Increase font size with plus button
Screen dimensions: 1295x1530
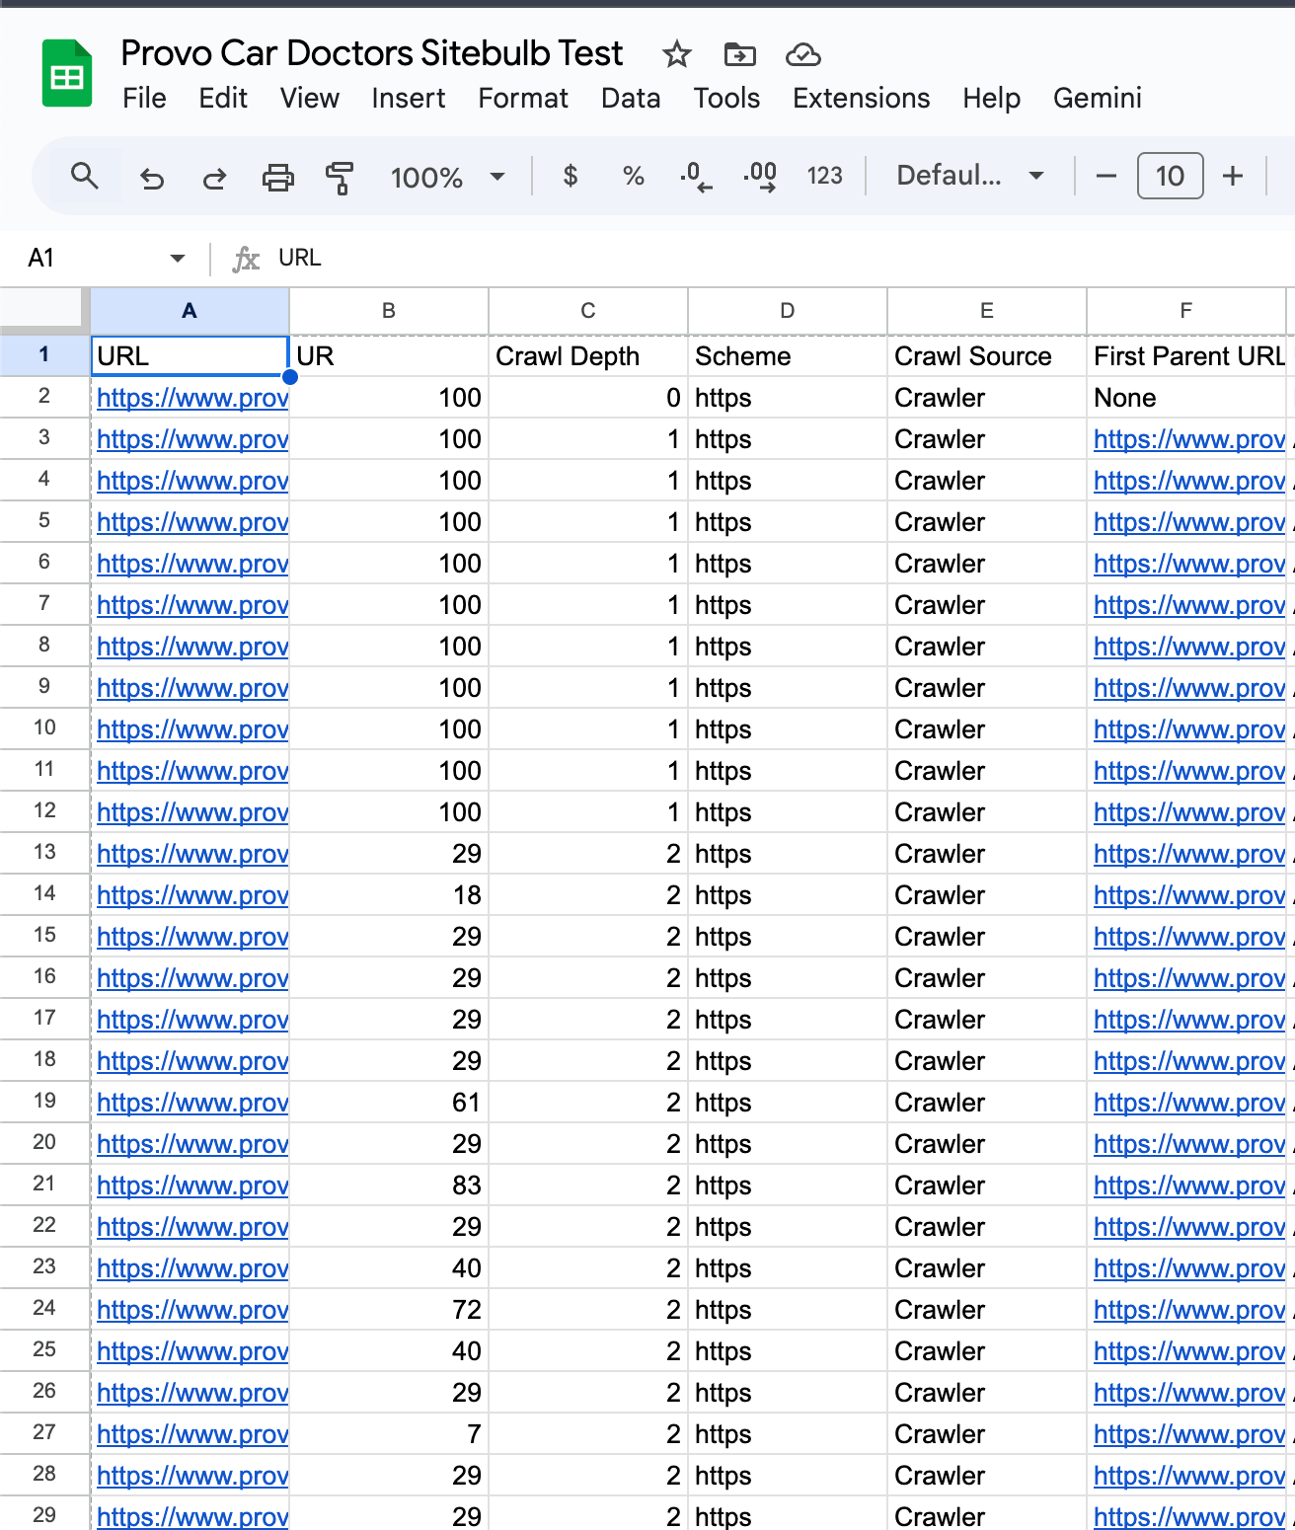coord(1232,177)
